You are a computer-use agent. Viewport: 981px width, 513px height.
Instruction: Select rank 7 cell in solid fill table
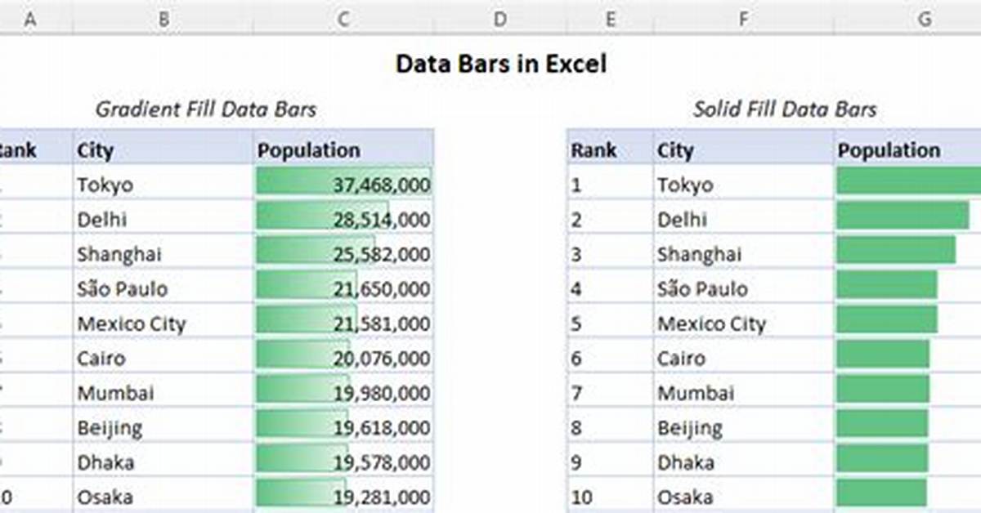click(x=611, y=392)
